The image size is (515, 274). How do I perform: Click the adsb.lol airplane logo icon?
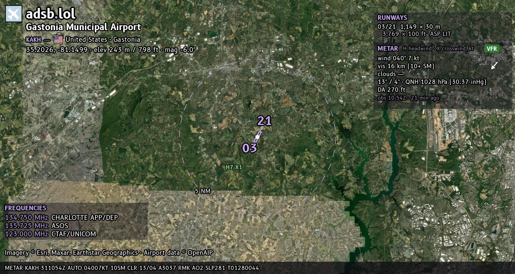tap(14, 14)
